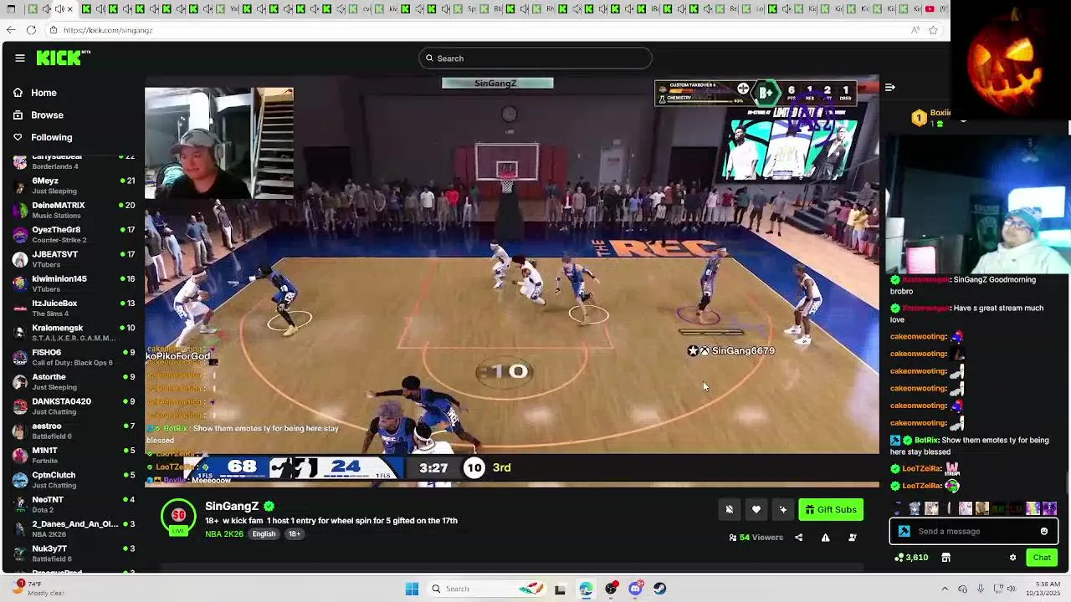Viewport: 1071px width, 602px height.
Task: Click the browser read aloud icon
Action: [x=915, y=30]
